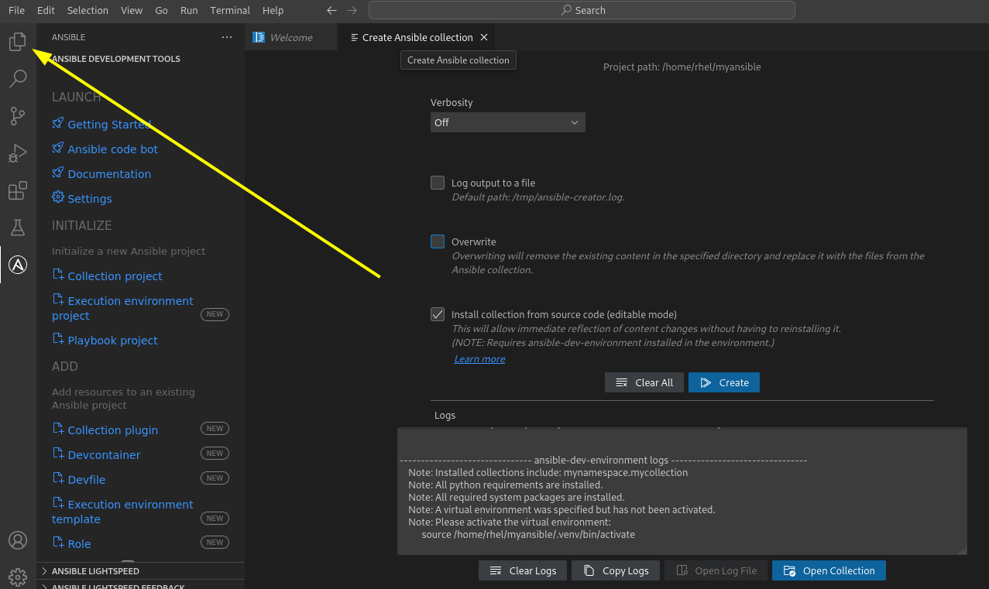Open the File menu

tap(16, 11)
